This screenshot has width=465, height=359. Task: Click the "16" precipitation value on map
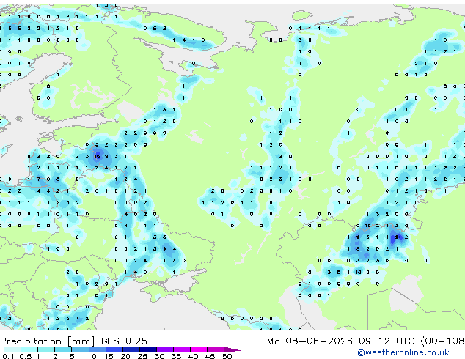pyautogui.click(x=97, y=156)
